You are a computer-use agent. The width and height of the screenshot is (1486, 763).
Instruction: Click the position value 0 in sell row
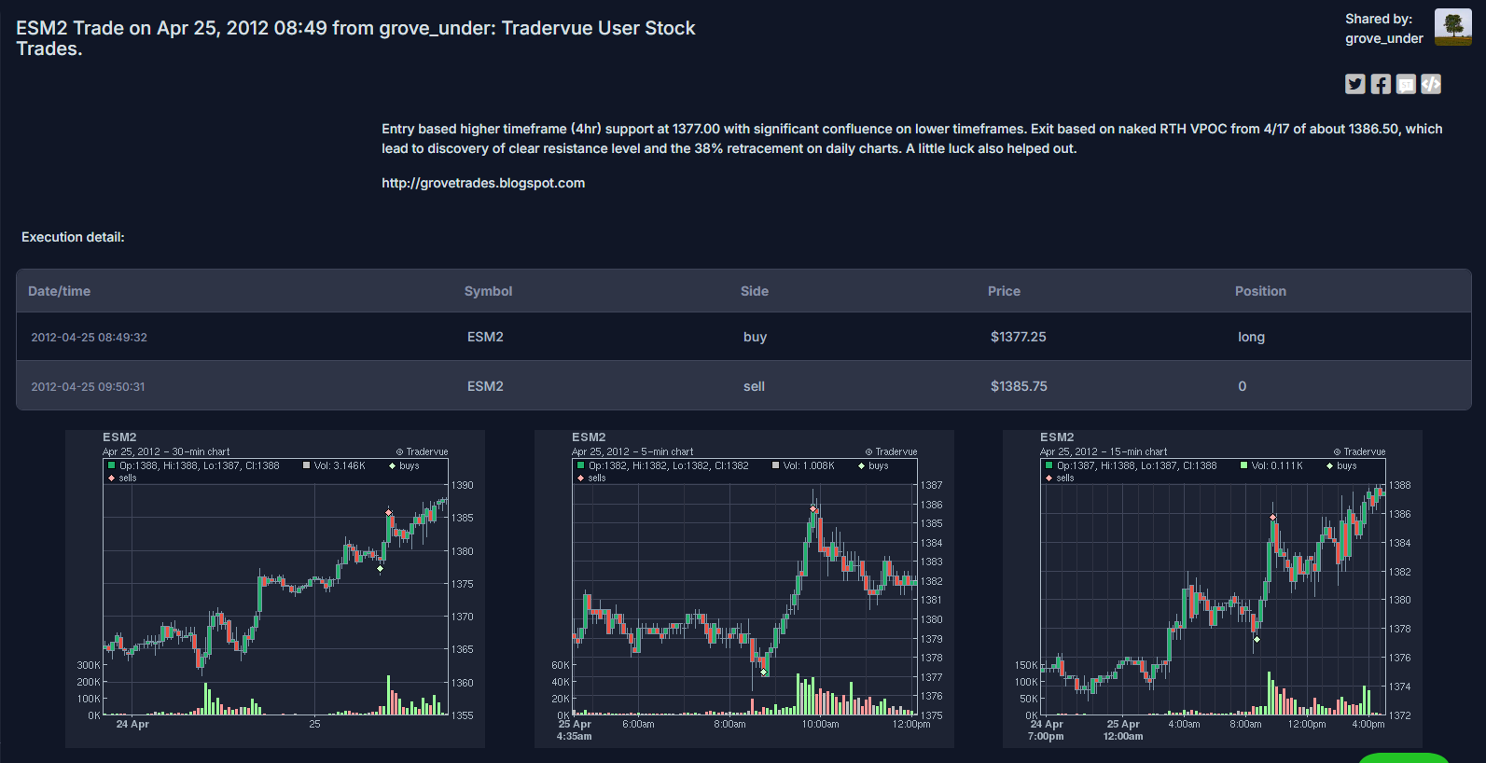(1242, 386)
